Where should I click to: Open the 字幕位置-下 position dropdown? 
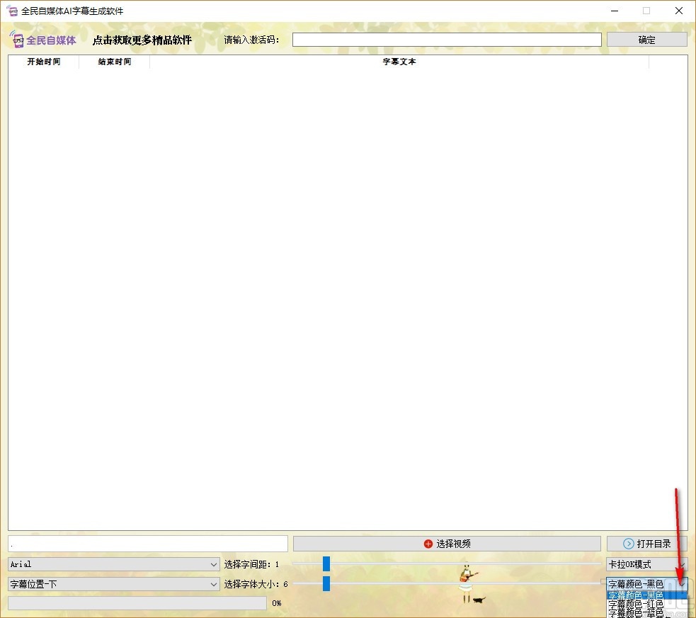(212, 584)
